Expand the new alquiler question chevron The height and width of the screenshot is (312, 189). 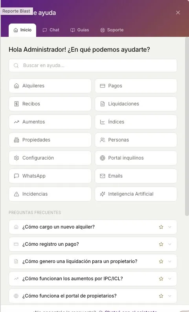[x=170, y=227]
